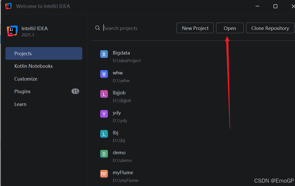Open the ydy project

pos(117,113)
